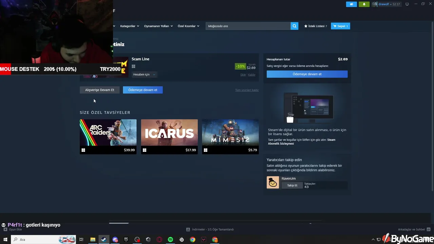Viewport: 434px width, 244px height.
Task: Open the ICARUS recommendation thumbnail
Action: (x=169, y=133)
